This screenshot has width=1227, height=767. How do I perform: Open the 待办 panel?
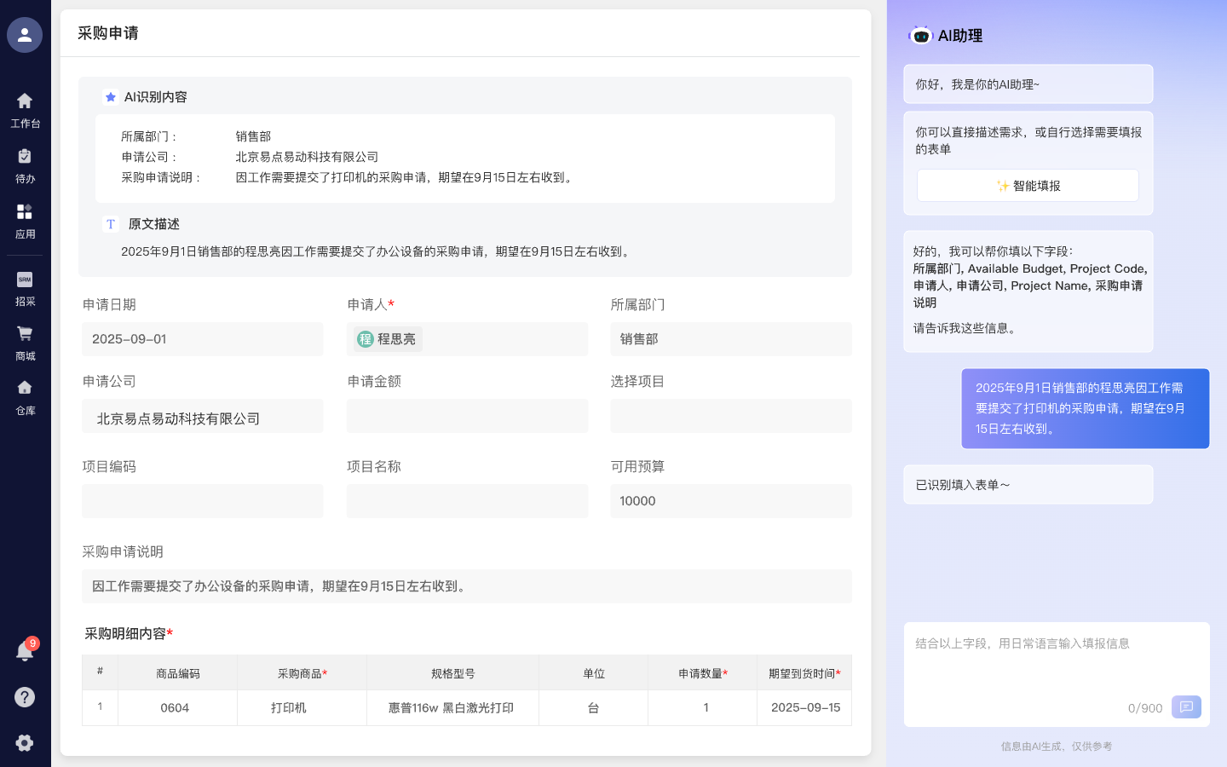tap(24, 166)
